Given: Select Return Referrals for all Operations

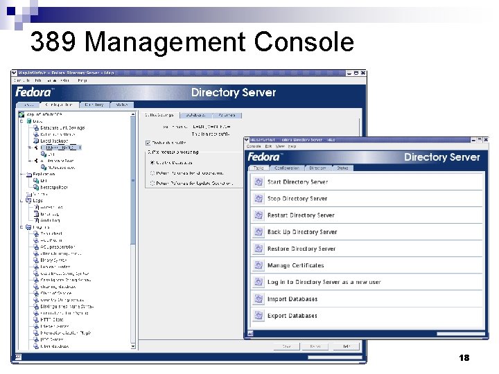Looking at the screenshot, I should (x=152, y=173).
